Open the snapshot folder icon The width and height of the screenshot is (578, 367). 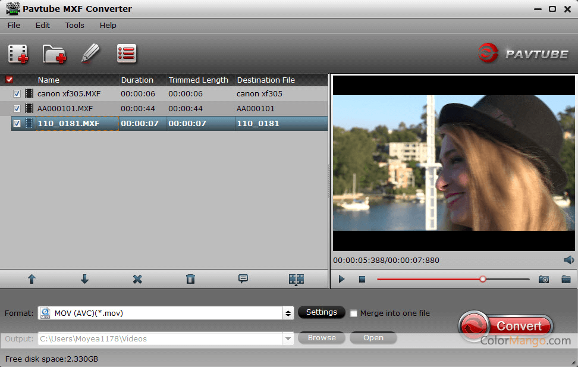[566, 279]
